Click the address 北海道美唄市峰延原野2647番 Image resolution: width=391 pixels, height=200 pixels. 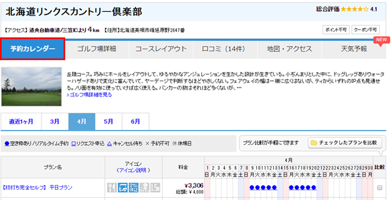click(153, 30)
